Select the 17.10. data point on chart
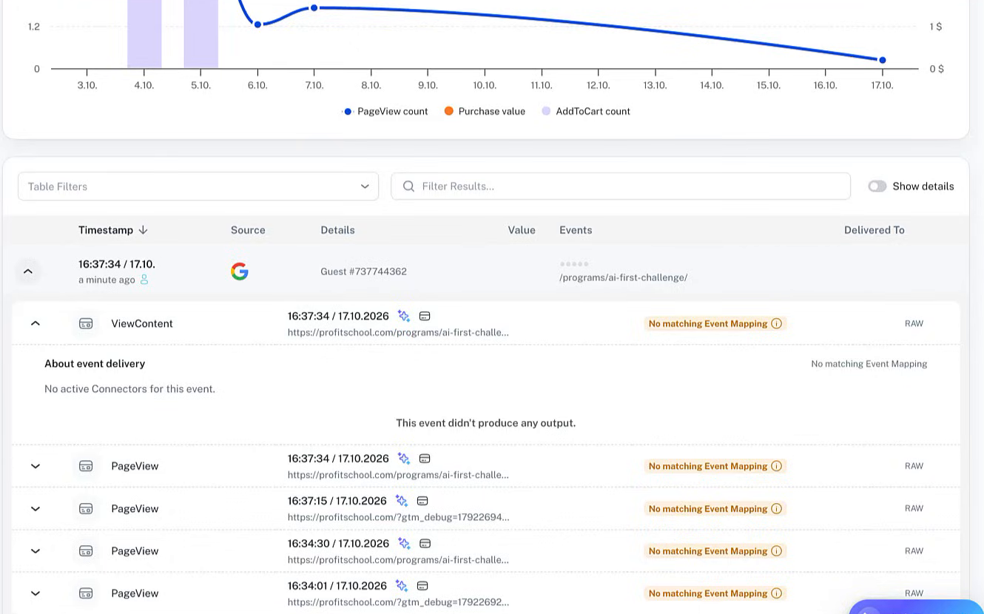 (882, 60)
